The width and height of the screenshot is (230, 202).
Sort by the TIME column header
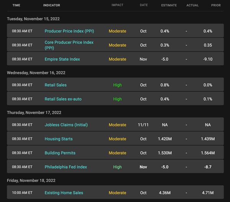16,5
